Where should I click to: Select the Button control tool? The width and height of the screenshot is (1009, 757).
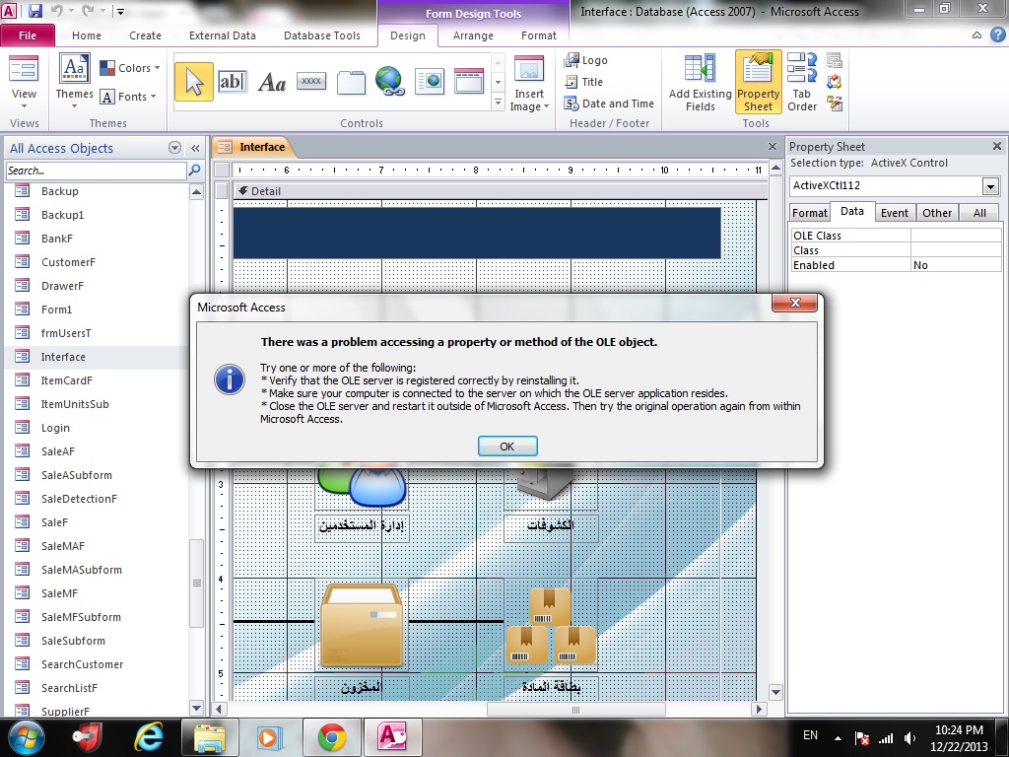(x=311, y=82)
